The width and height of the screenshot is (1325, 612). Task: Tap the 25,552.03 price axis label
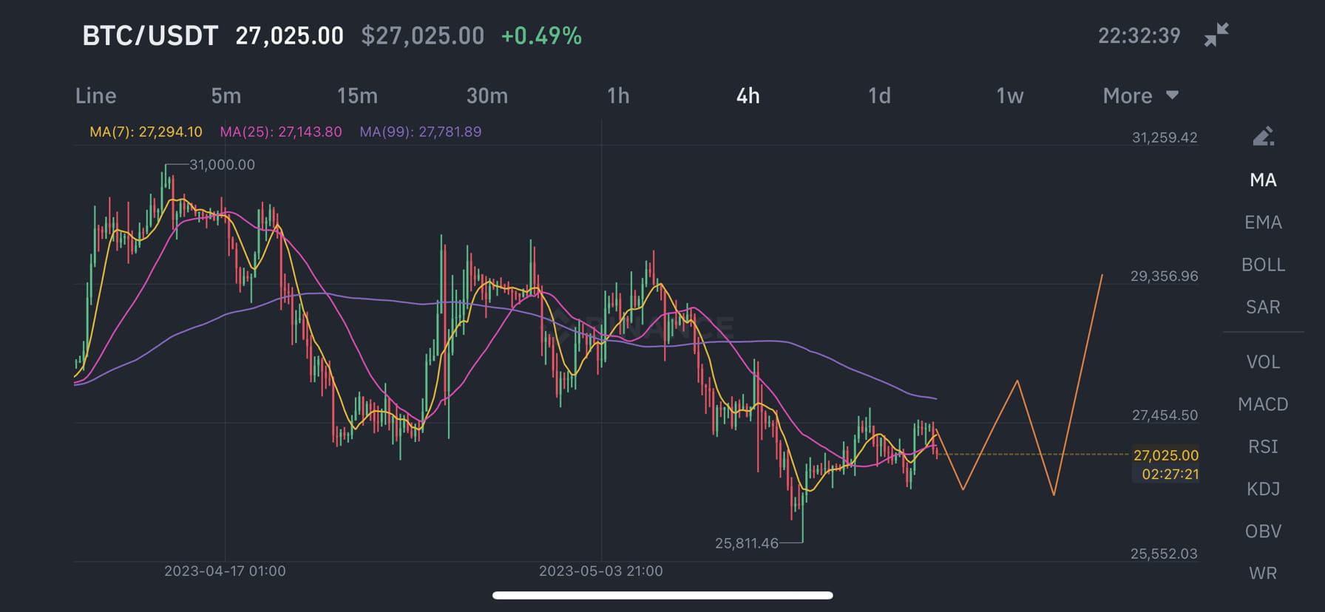click(x=1164, y=554)
